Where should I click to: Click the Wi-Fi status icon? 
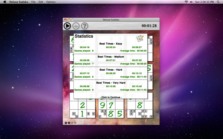point(186,2)
